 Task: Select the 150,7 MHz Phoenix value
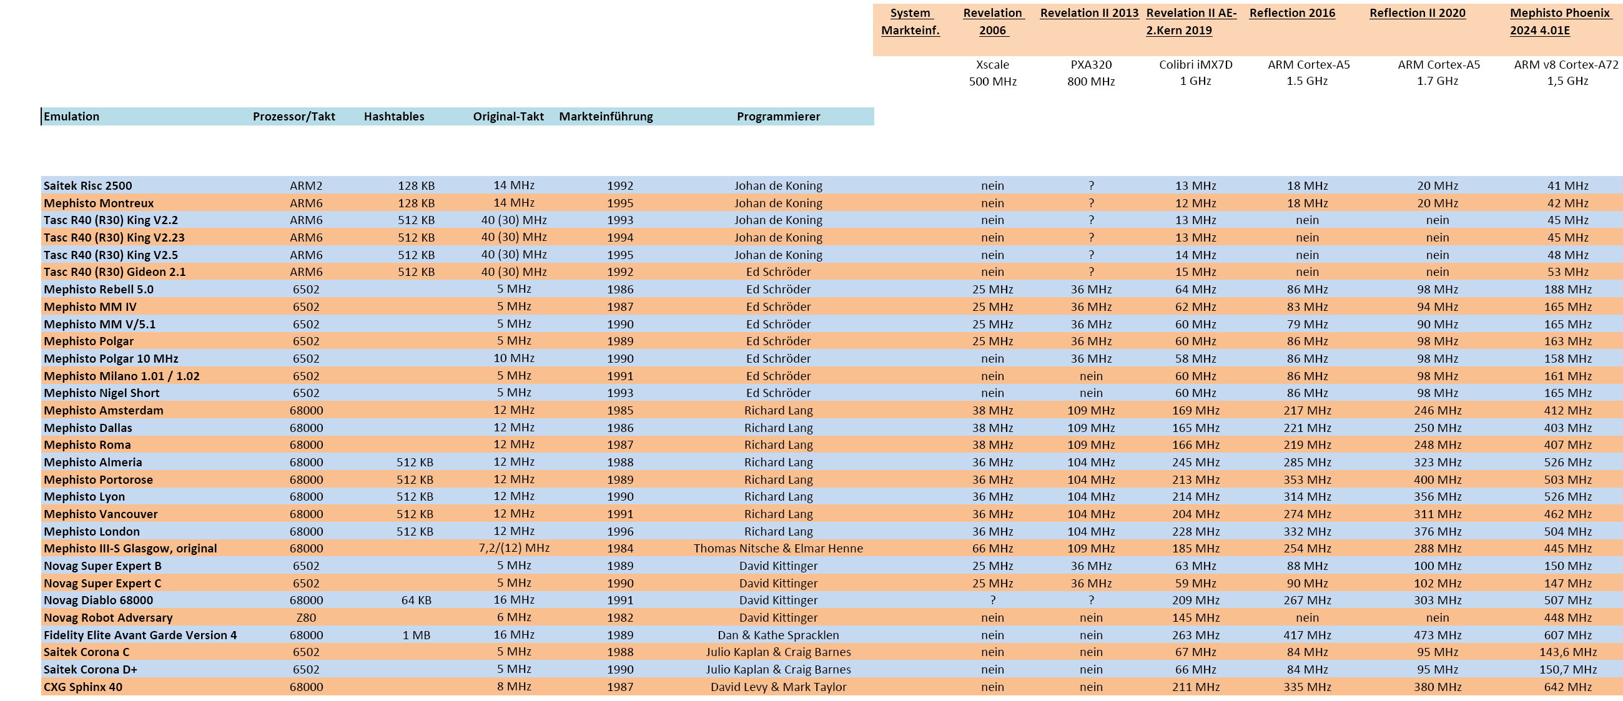click(1567, 670)
